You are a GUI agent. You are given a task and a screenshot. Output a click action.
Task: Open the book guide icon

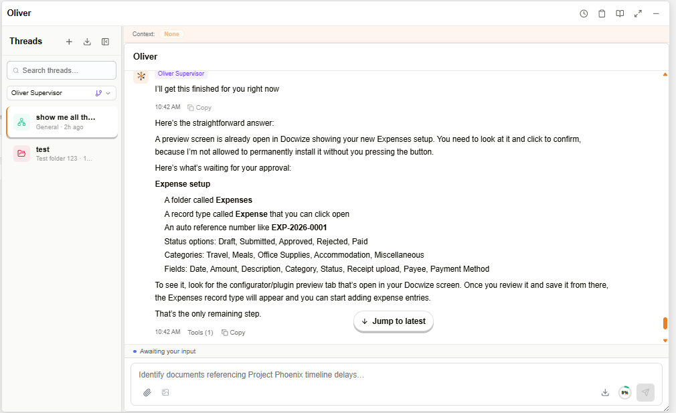click(x=620, y=14)
